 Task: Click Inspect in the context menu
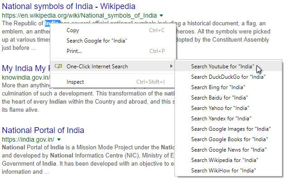tap(75, 82)
